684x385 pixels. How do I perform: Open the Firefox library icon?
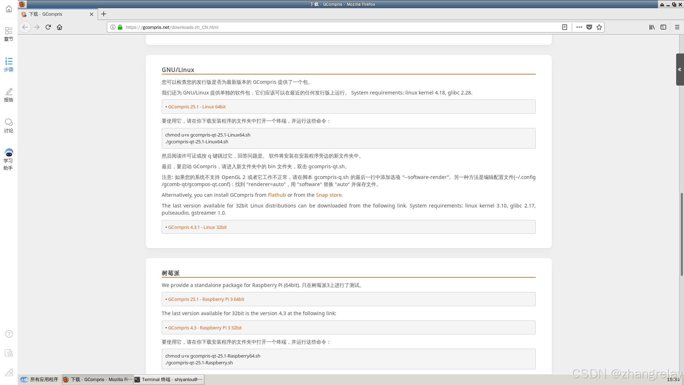tap(652, 27)
